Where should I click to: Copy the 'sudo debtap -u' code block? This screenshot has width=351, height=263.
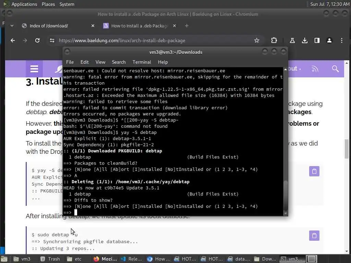pos(314,236)
